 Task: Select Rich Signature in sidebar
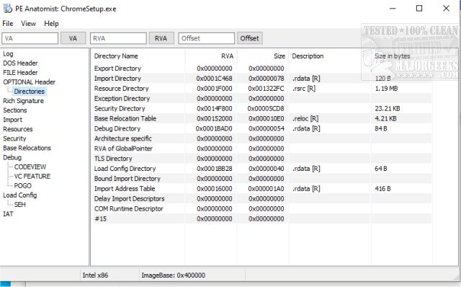point(23,101)
